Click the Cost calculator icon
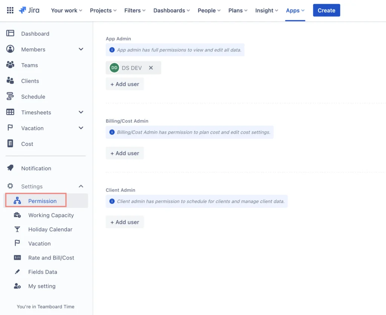 coord(10,144)
